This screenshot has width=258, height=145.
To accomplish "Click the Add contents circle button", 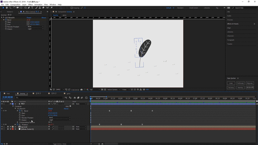I will [x=70, y=106].
